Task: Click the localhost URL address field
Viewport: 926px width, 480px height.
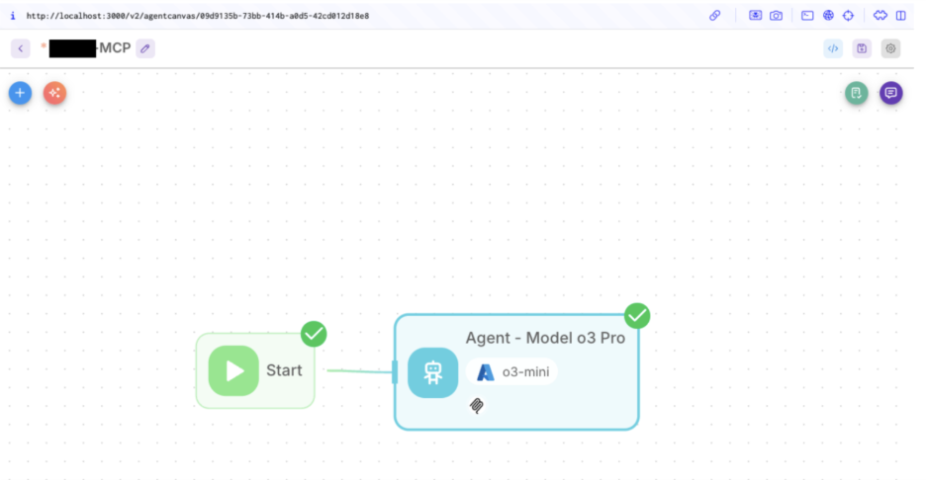Action: click(197, 16)
